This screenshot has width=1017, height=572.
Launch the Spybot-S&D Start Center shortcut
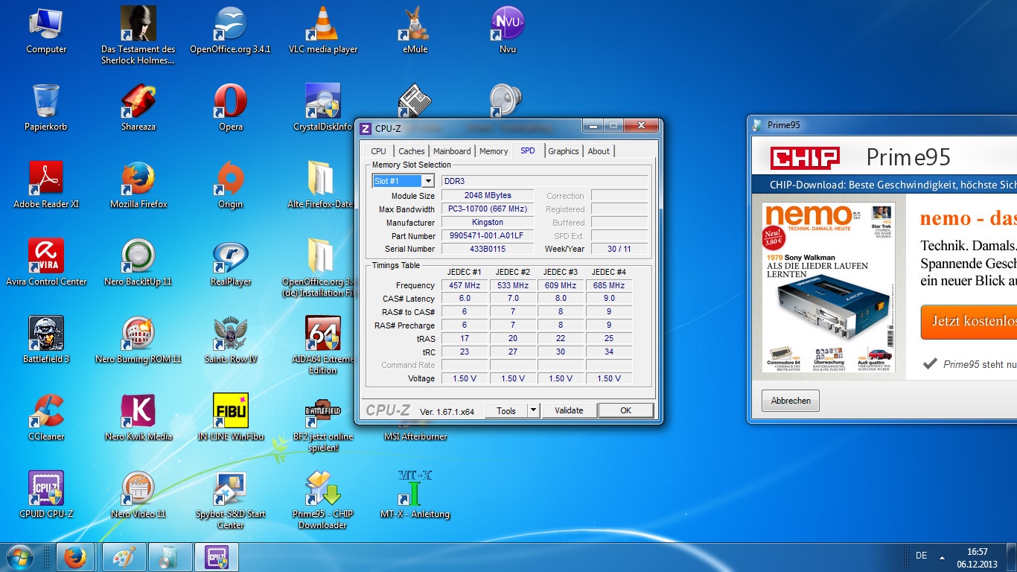(231, 500)
